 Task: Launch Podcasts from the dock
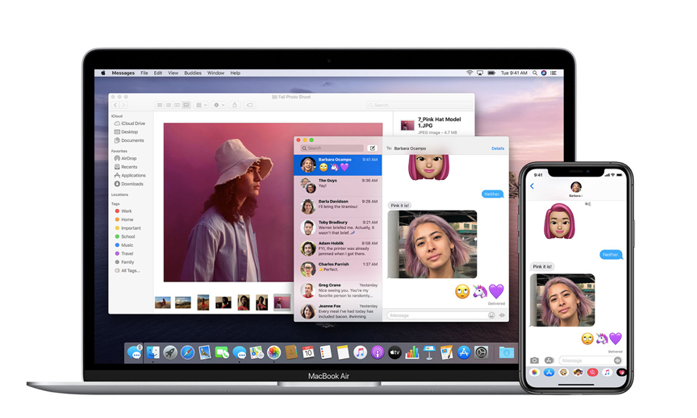click(378, 352)
